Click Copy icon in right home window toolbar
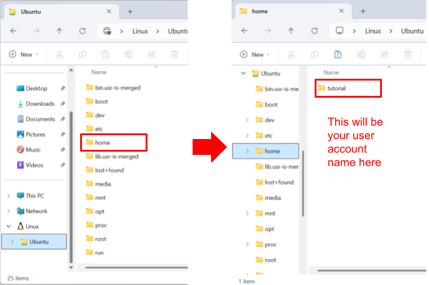The height and width of the screenshot is (285, 429). 315,55
